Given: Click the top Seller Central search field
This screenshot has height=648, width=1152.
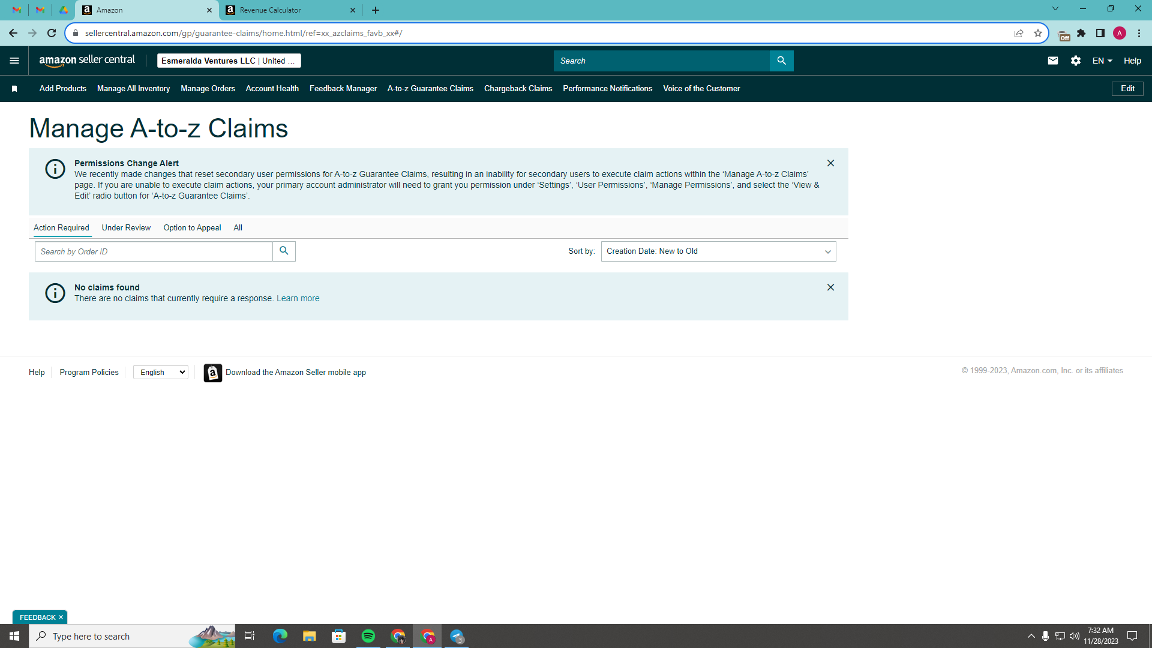Looking at the screenshot, I should tap(662, 61).
